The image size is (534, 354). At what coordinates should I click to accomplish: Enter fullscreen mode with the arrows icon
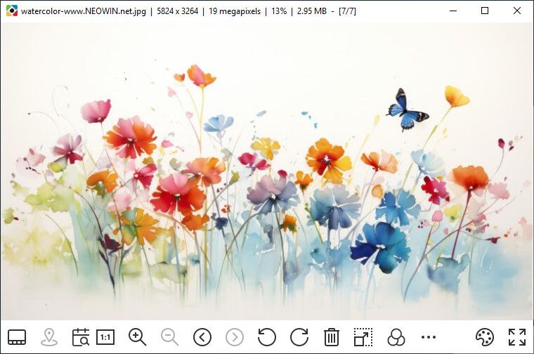(517, 337)
